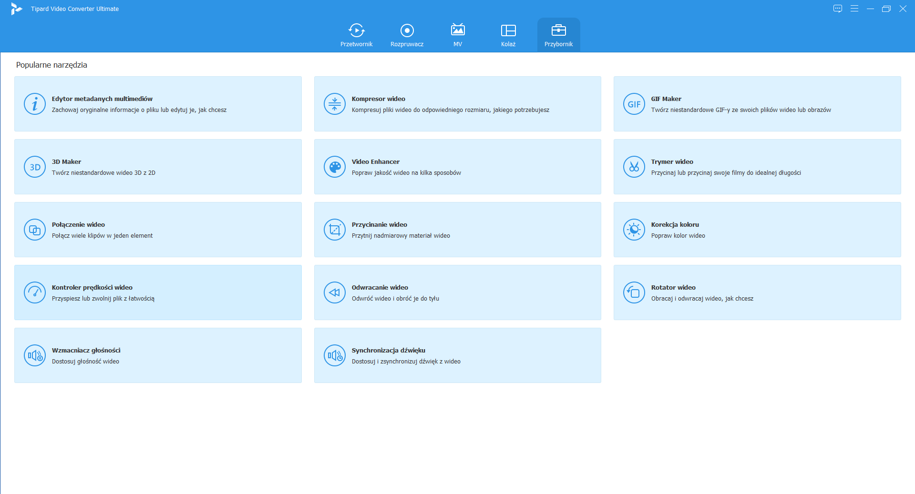Viewport: 915px width, 494px height.
Task: Click the 'Synchronizacja dźwięku' title
Action: click(x=388, y=351)
